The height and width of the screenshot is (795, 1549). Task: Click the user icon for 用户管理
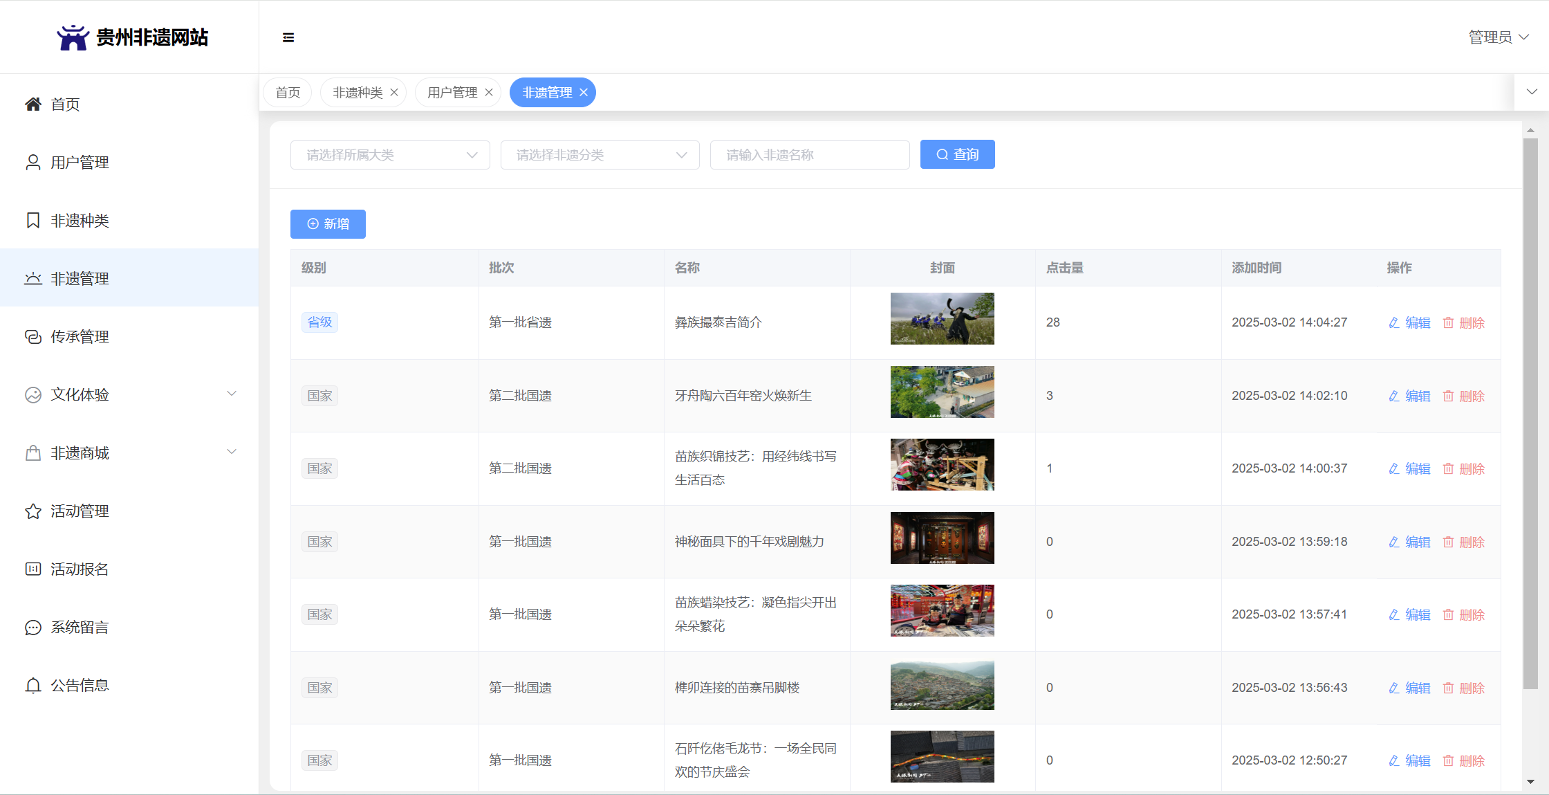[x=33, y=163]
